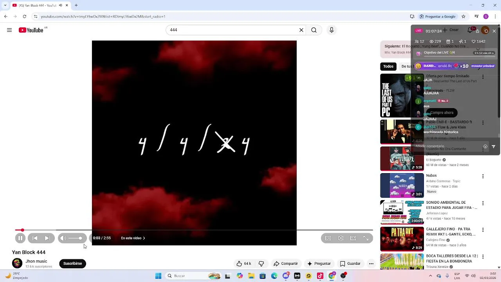Open TikTok from the taskbar

point(320,276)
